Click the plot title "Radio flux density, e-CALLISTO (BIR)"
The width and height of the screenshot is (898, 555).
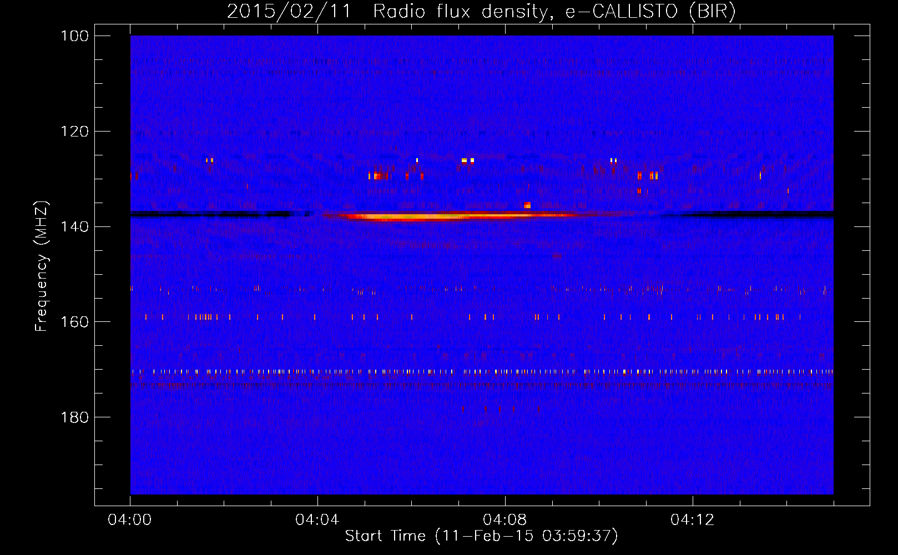coord(554,11)
